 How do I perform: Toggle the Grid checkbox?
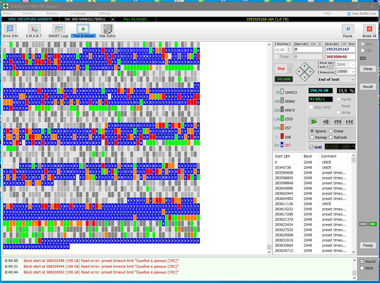point(311,147)
